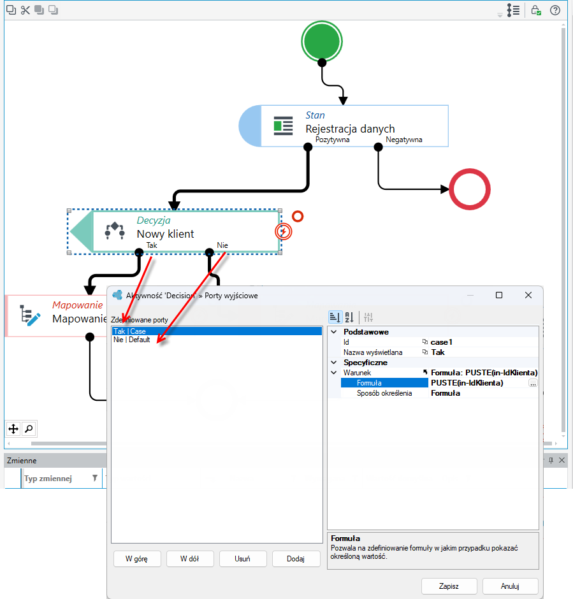
Task: Collapse the Podstawowe property group
Action: 334,331
